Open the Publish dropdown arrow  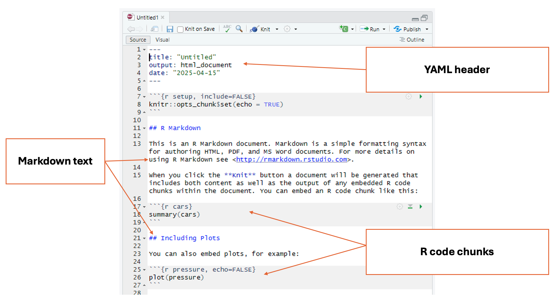tap(427, 29)
